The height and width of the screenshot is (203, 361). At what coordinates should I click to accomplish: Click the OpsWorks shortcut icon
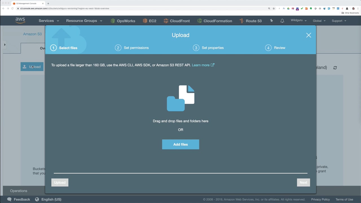point(113,21)
